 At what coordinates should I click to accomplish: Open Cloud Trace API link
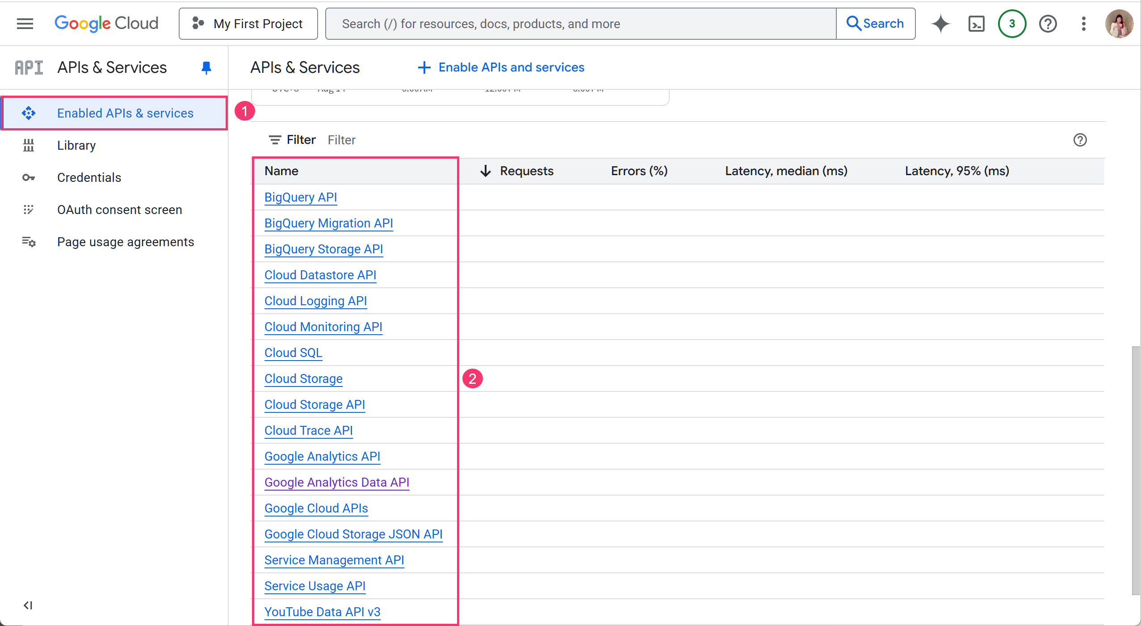coord(309,430)
